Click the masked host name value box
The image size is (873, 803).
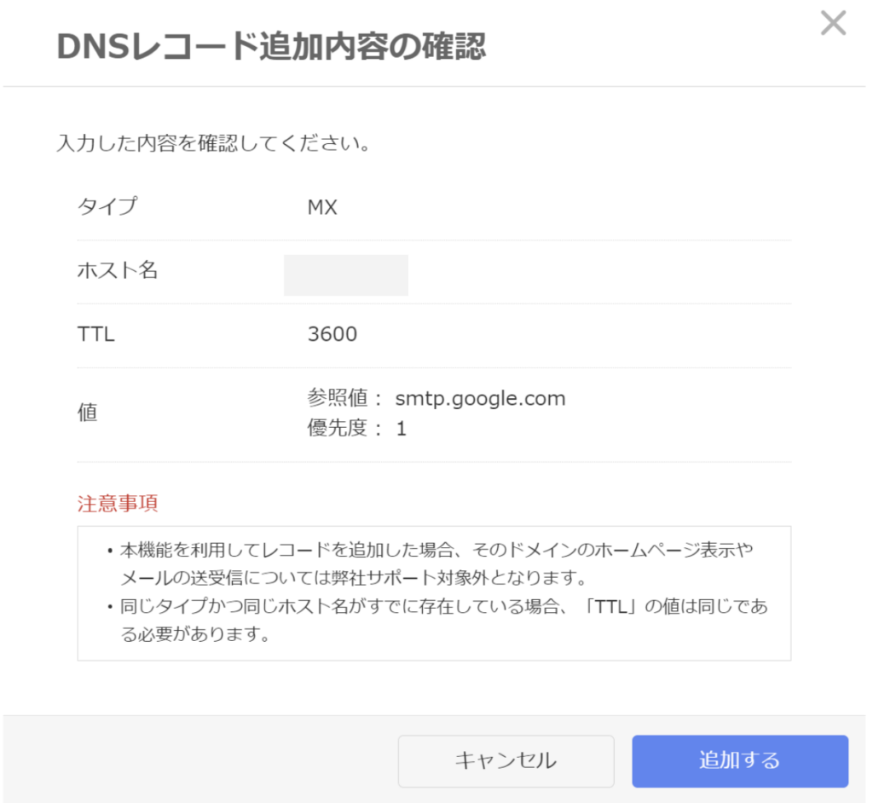345,274
